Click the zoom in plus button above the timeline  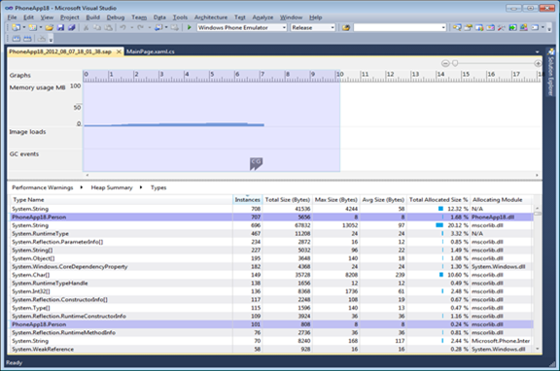[x=538, y=63]
